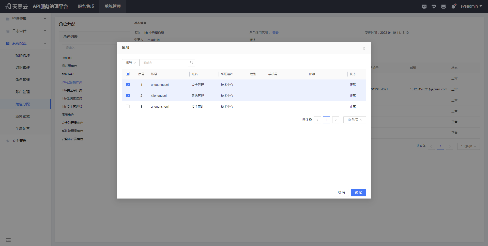Open the monitor screen icon in top bar
The image size is (488, 246).
click(444, 6)
